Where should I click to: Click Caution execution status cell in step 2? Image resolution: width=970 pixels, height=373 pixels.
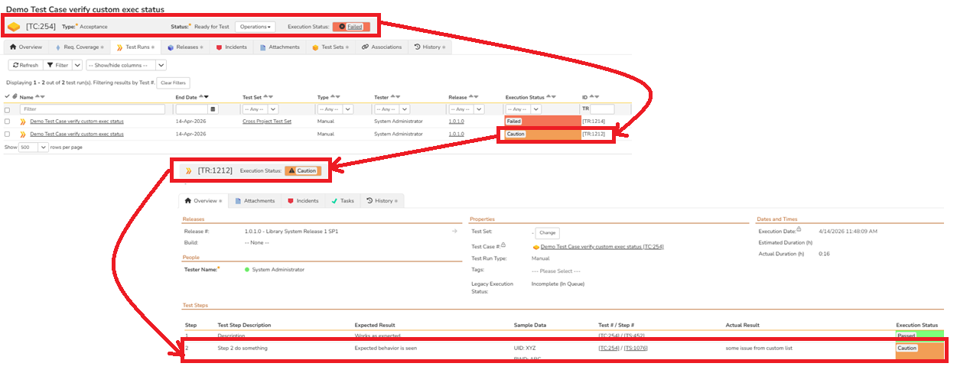click(920, 349)
